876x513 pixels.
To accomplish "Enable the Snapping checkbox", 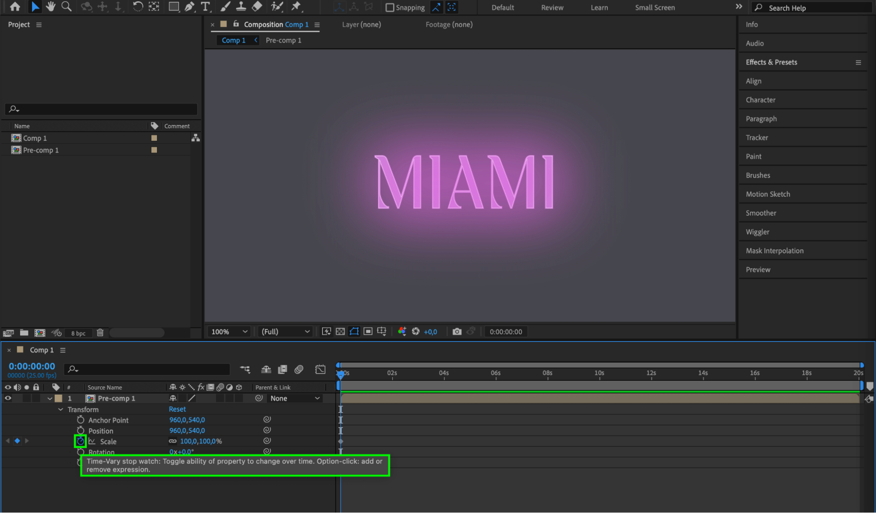I will click(390, 7).
